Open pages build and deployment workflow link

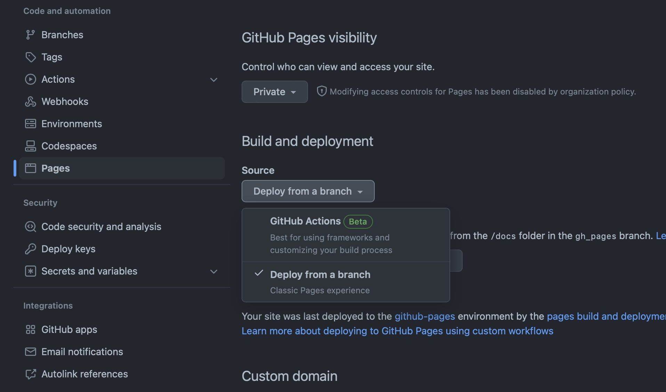coord(606,316)
